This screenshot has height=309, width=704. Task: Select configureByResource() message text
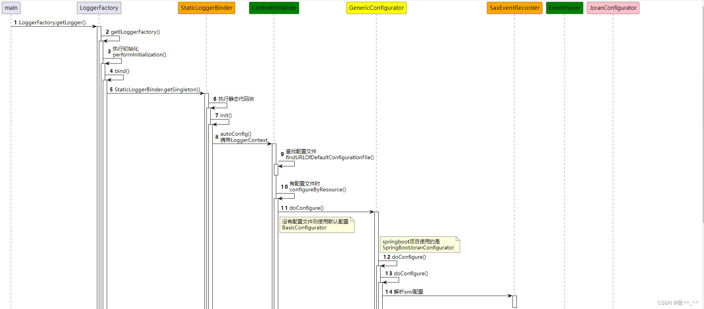tap(317, 190)
